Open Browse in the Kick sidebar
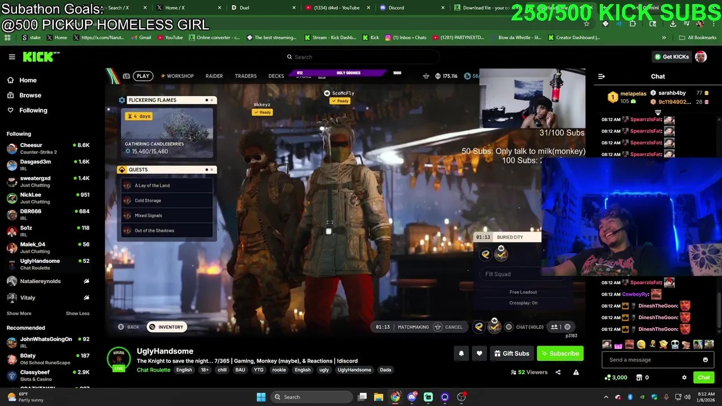The height and width of the screenshot is (406, 722). point(25,95)
